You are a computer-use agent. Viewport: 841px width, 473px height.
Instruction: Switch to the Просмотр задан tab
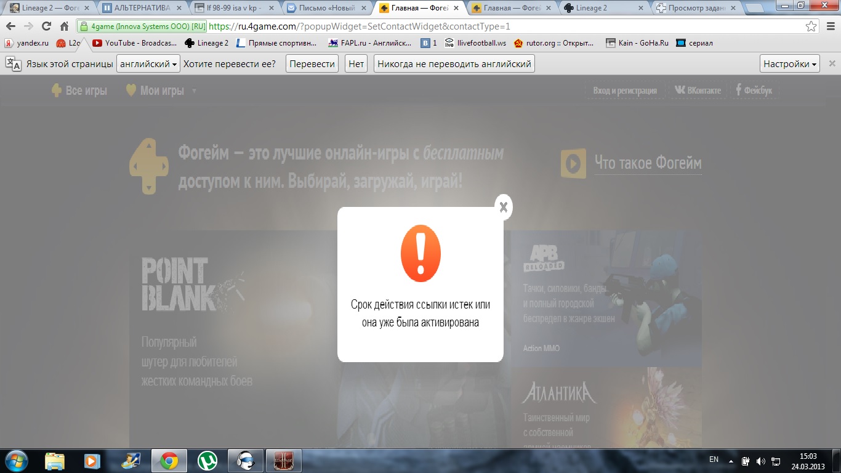point(696,8)
